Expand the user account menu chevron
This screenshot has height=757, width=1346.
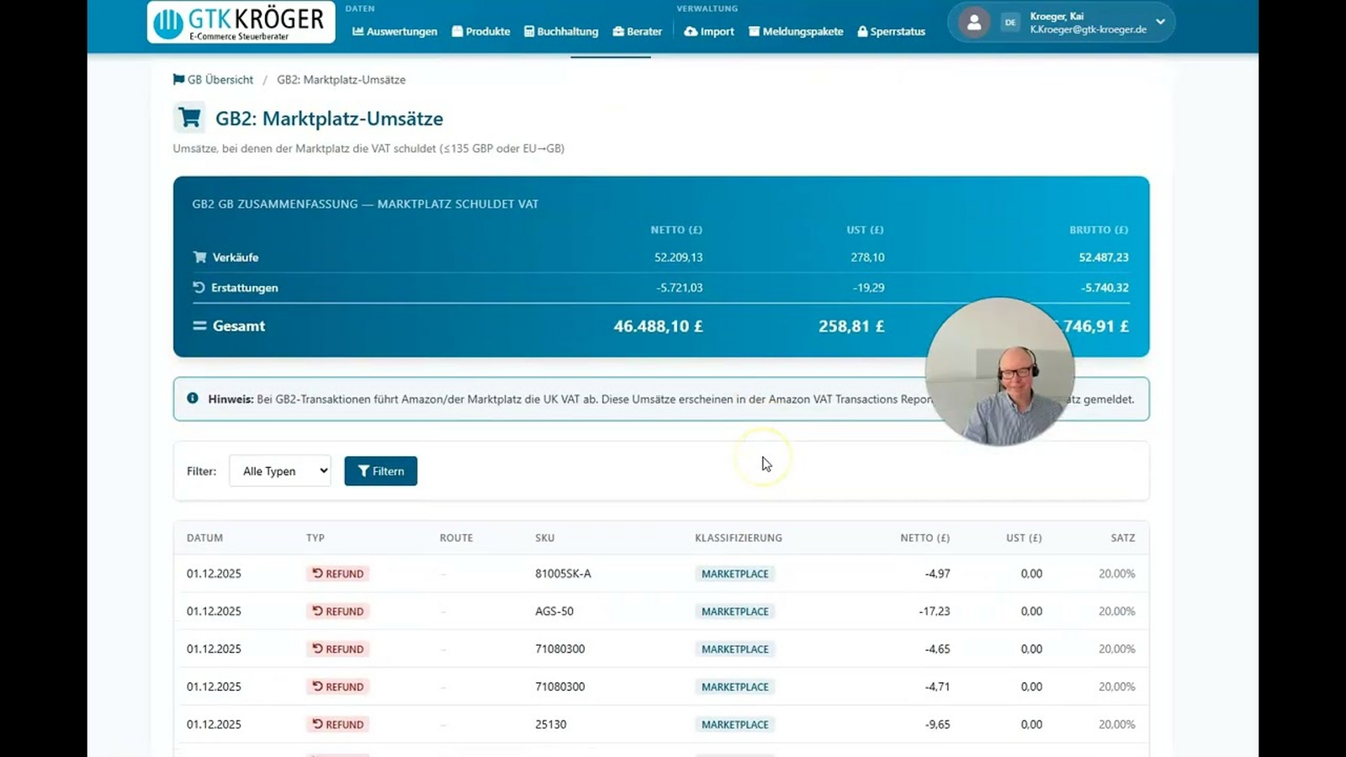pyautogui.click(x=1160, y=23)
